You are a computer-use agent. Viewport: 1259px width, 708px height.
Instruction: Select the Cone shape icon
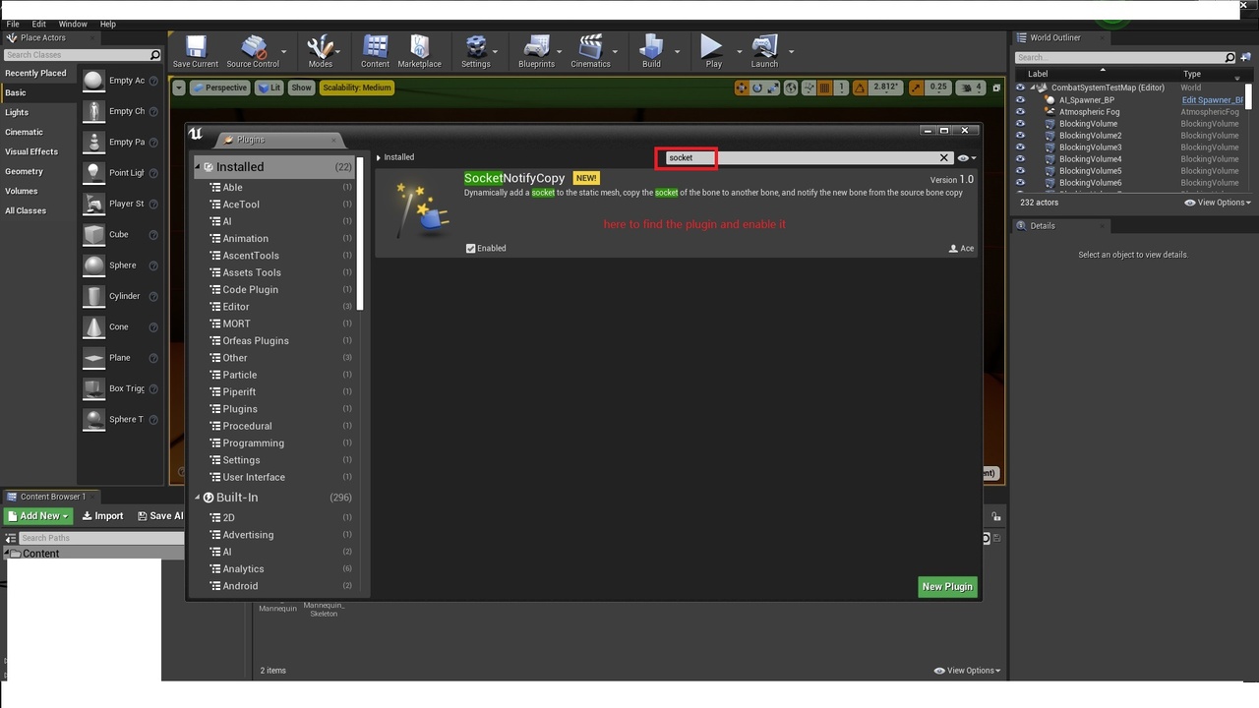coord(93,326)
